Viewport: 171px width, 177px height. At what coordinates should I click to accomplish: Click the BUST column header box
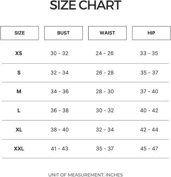(63, 33)
